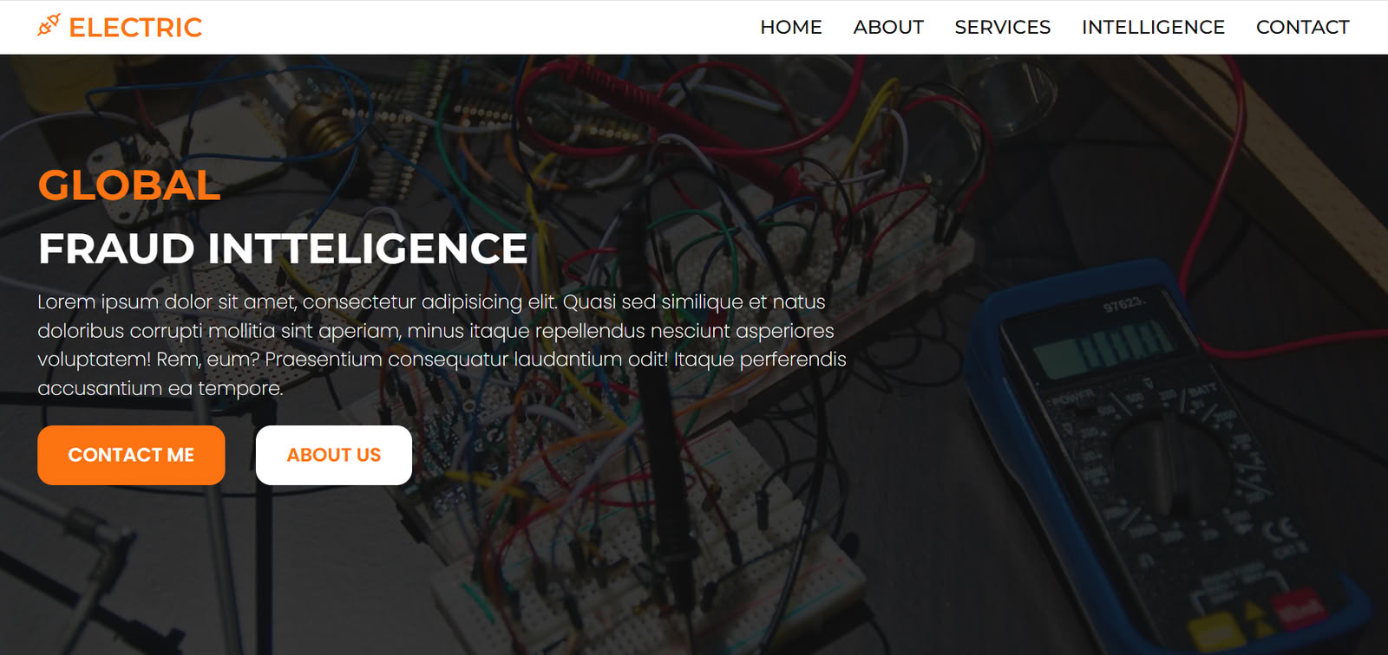Choose CONTACT in the navigation bar
Image resolution: width=1388 pixels, height=655 pixels.
tap(1303, 28)
